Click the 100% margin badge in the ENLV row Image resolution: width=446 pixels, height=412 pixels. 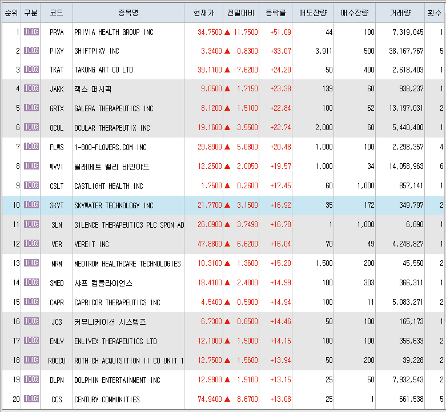click(31, 340)
